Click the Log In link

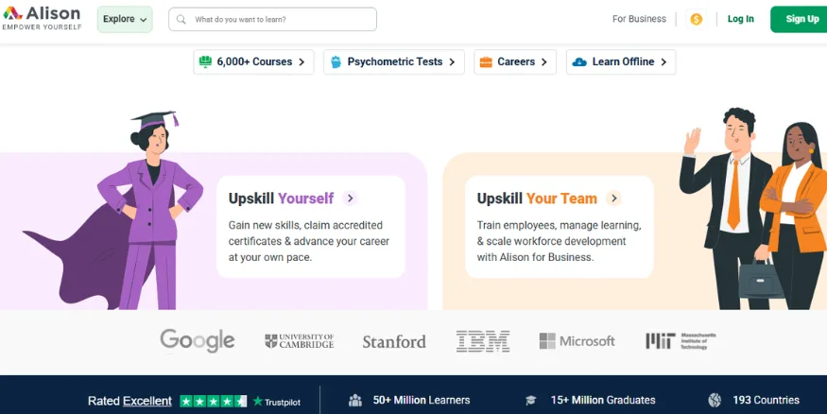point(740,19)
